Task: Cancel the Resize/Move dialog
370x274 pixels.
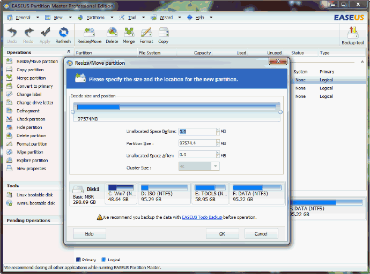Action: [261, 234]
